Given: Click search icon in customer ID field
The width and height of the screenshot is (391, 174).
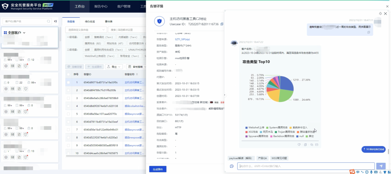Looking at the screenshot, I should pos(49,21).
